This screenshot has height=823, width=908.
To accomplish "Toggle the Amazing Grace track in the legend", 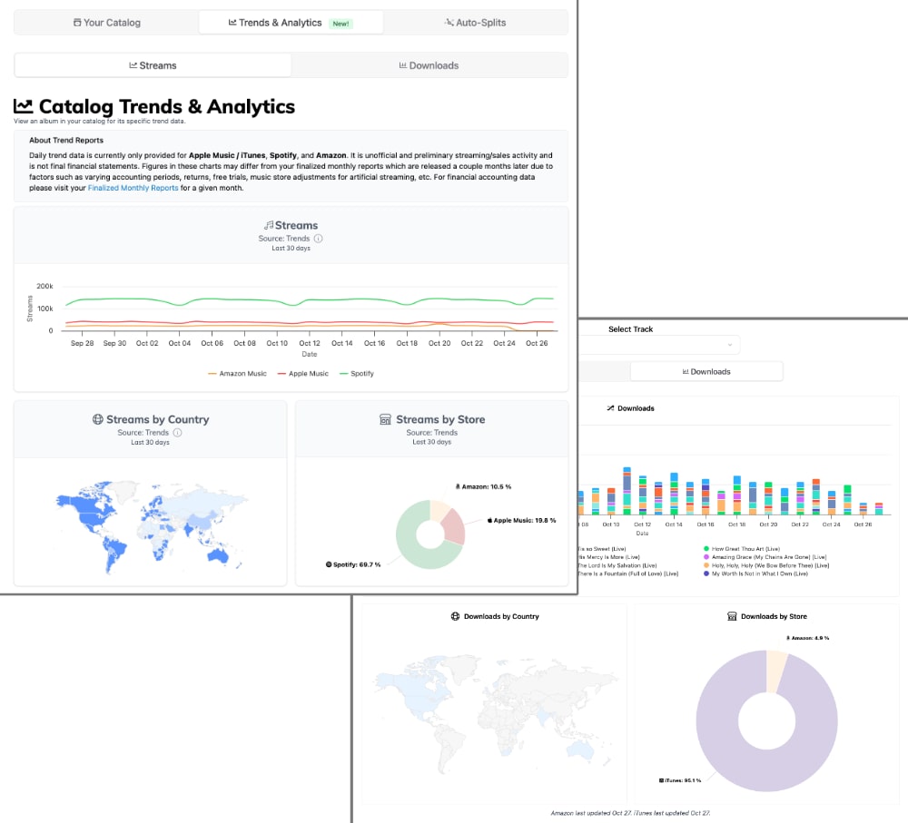I will coord(771,557).
